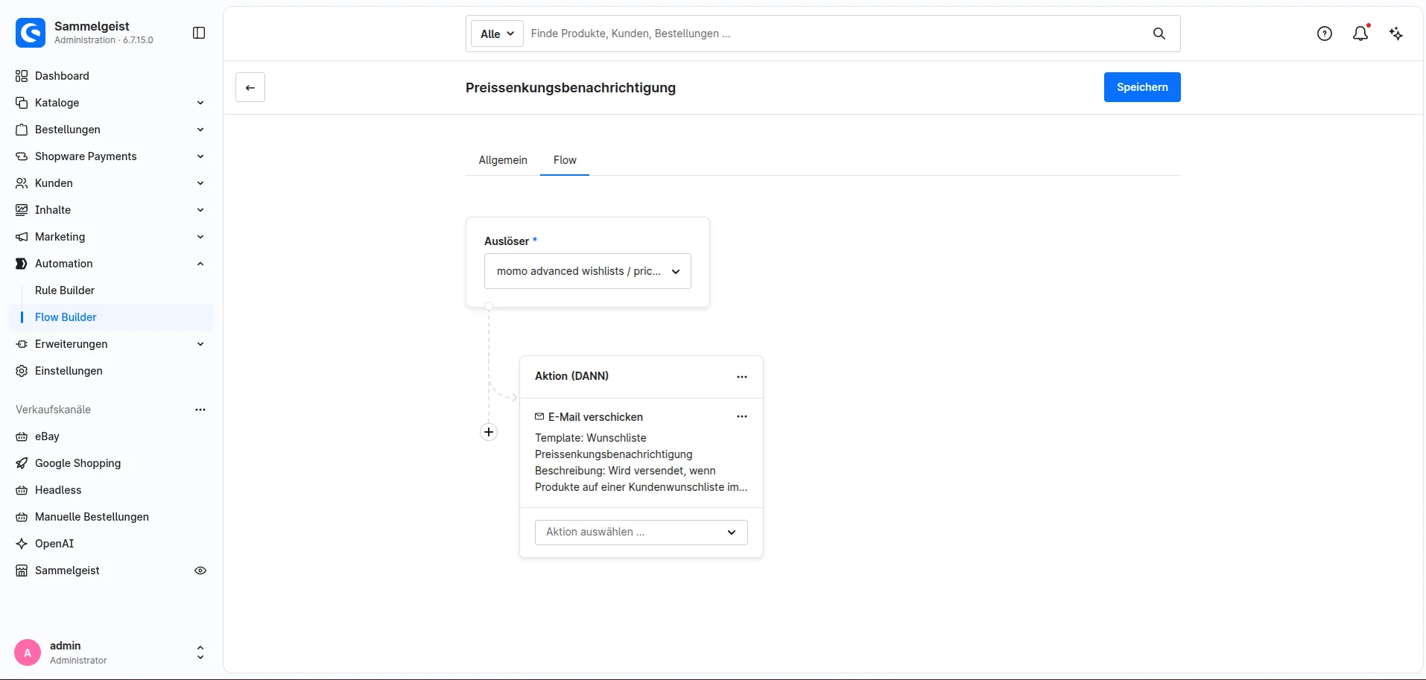The height and width of the screenshot is (680, 1426).
Task: Open Aktion (DANN) three-dot menu
Action: (x=742, y=377)
